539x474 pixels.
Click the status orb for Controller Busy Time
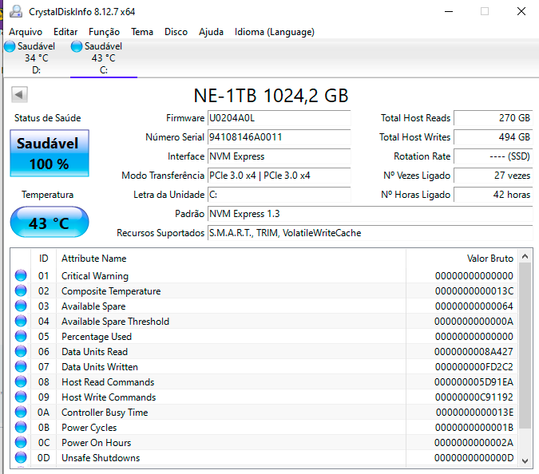21,412
